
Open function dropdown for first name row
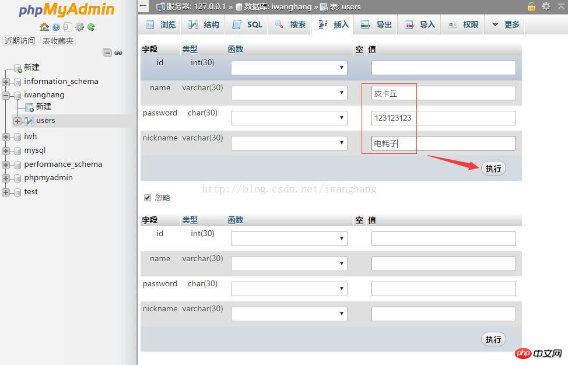tap(289, 93)
